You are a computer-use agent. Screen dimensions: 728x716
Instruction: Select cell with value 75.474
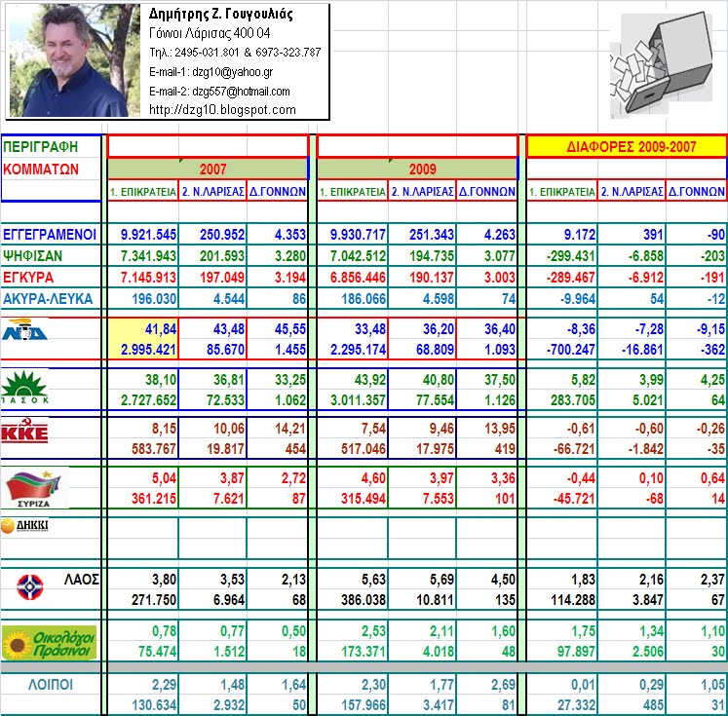tap(143, 652)
